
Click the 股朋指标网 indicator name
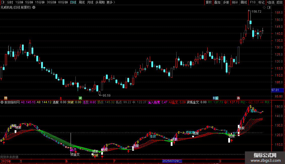(12, 102)
